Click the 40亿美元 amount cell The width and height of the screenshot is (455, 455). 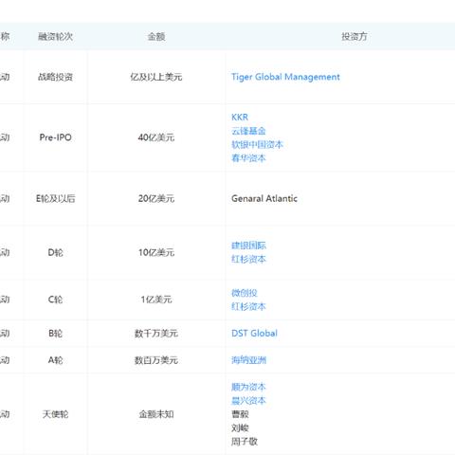pos(156,137)
